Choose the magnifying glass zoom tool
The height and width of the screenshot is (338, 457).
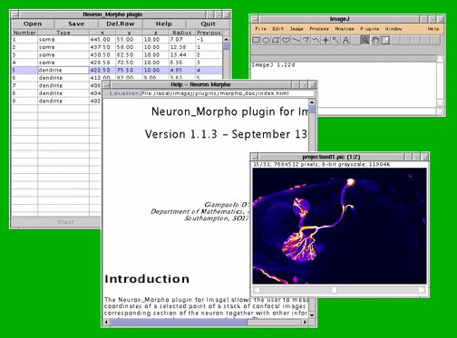[365, 40]
